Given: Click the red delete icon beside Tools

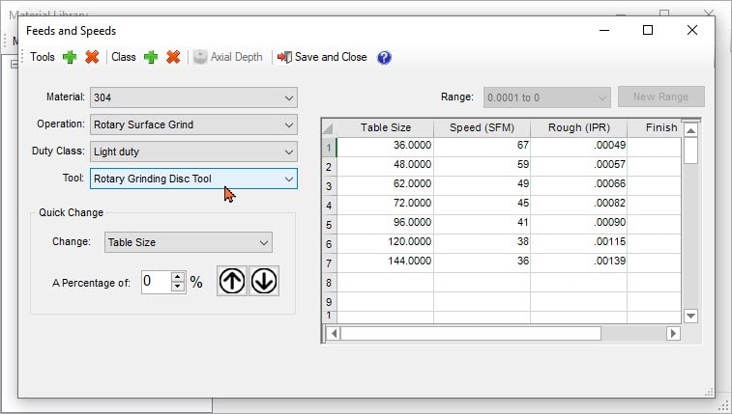Looking at the screenshot, I should 92,57.
